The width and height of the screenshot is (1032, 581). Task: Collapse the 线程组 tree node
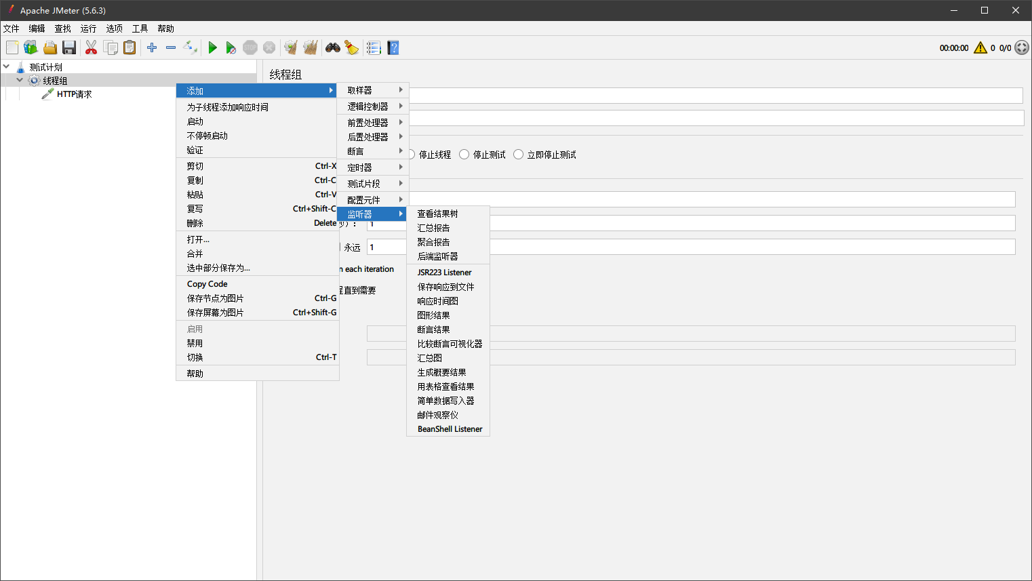(x=20, y=80)
